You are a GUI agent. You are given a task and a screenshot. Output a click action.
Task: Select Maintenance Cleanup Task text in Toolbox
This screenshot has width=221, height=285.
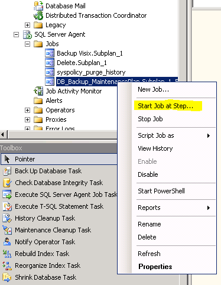point(53,230)
